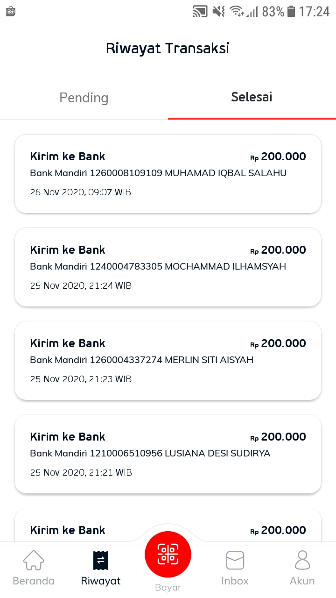Tap the Riwayat receipt icon
This screenshot has height=598, width=336.
101,560
